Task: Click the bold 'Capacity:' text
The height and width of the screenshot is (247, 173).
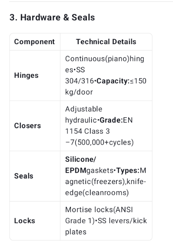Action: (113, 81)
